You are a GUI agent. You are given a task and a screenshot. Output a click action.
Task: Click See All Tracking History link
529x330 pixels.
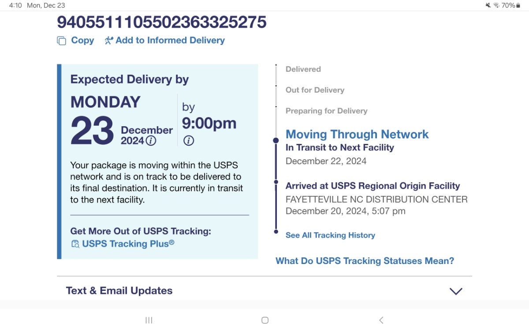coord(330,235)
